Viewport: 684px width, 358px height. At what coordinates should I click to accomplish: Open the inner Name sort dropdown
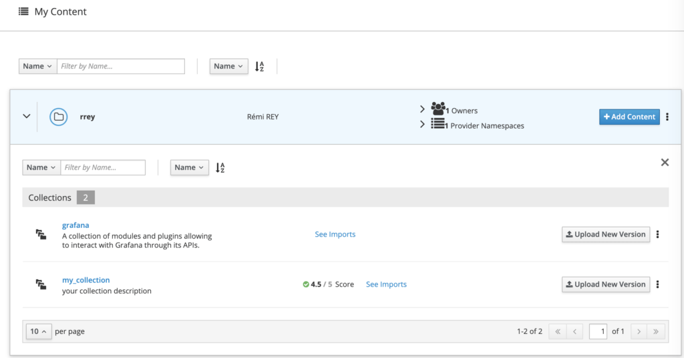pos(189,168)
